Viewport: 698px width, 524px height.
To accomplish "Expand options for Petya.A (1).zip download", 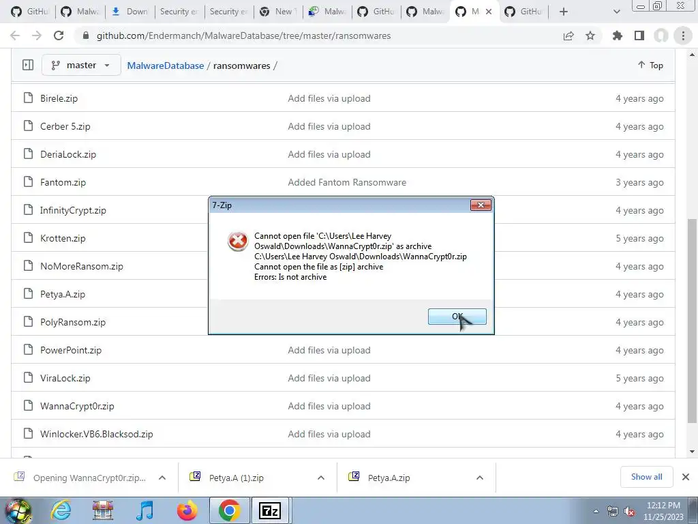I will pos(321,478).
